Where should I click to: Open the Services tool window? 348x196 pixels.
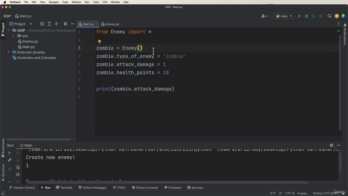tap(195, 188)
